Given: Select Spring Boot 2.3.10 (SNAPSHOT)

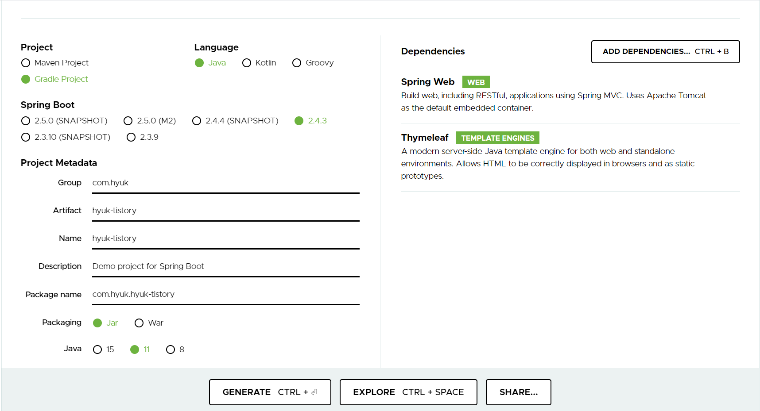Looking at the screenshot, I should click(x=66, y=137).
